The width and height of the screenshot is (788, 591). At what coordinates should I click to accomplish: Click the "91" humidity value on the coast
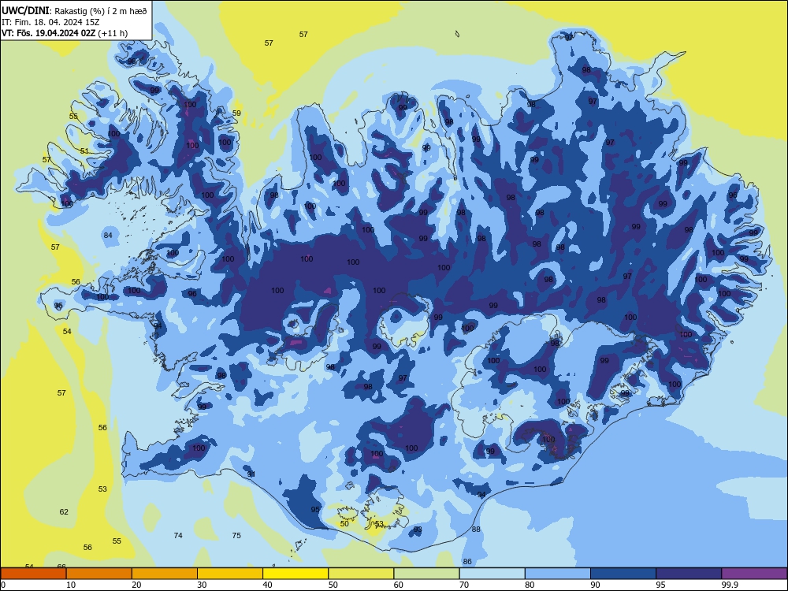point(251,474)
